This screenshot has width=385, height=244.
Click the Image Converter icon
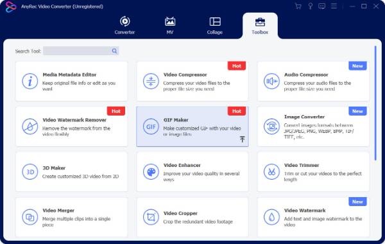click(271, 126)
